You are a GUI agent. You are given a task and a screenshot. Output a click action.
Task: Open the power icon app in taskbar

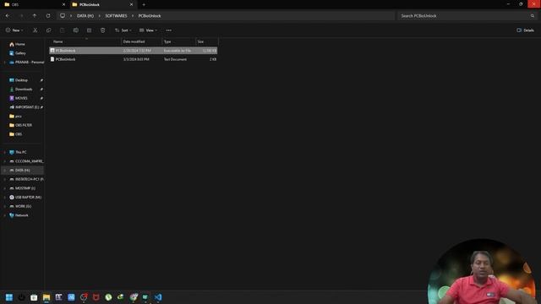pos(21,297)
